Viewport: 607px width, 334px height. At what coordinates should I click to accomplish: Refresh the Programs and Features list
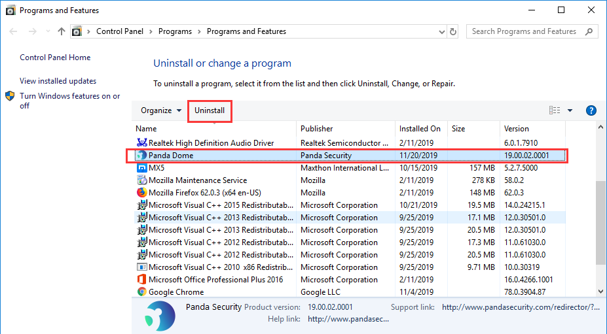(x=452, y=31)
